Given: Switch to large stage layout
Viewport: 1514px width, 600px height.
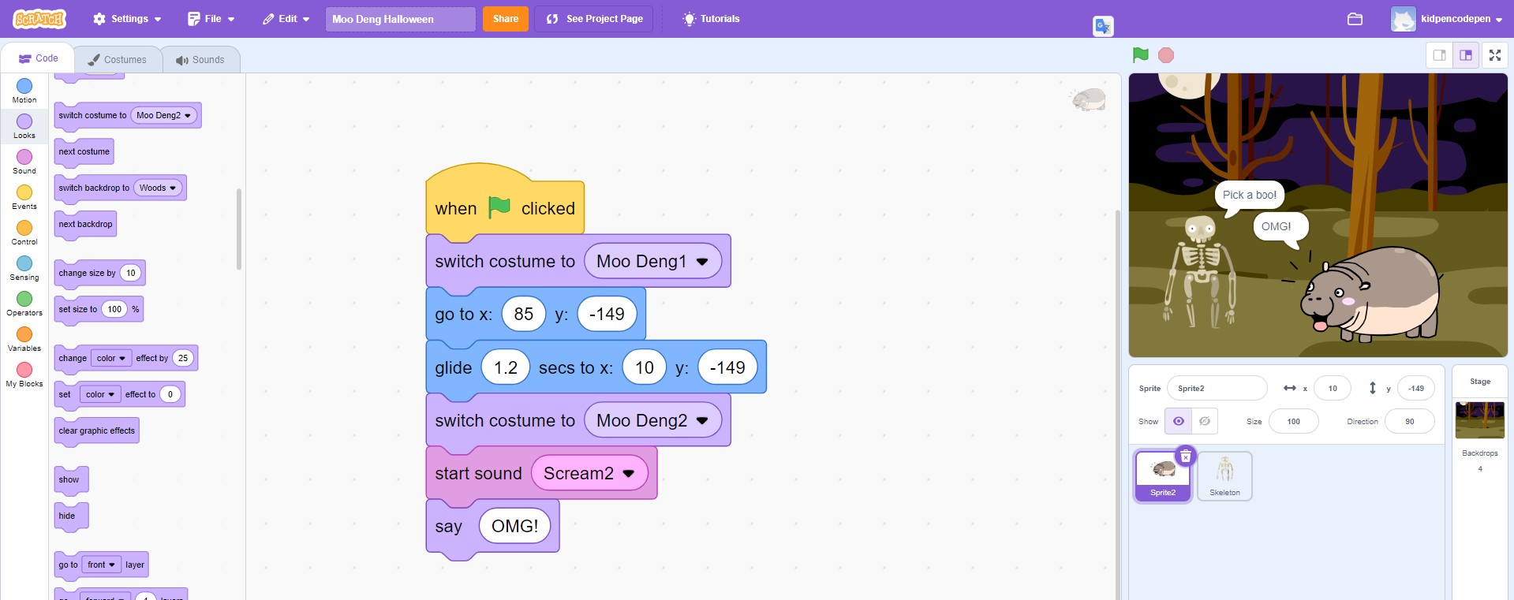Looking at the screenshot, I should (x=1466, y=55).
